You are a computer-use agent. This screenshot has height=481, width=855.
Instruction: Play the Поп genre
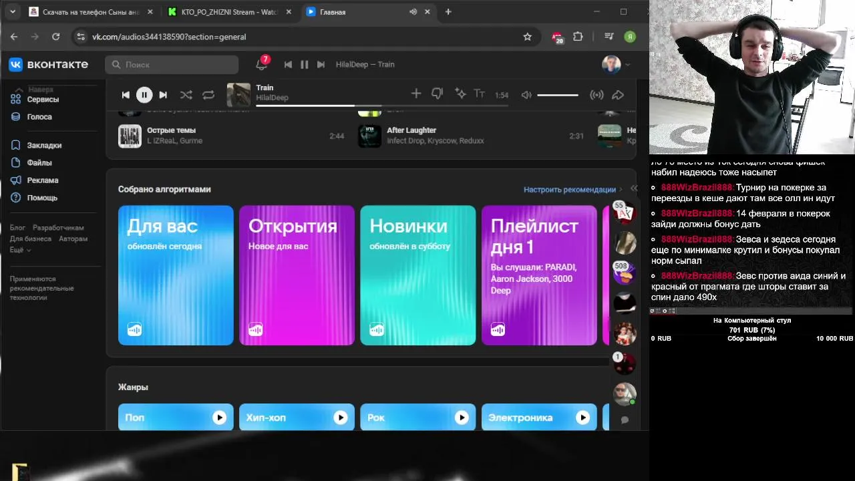point(219,418)
